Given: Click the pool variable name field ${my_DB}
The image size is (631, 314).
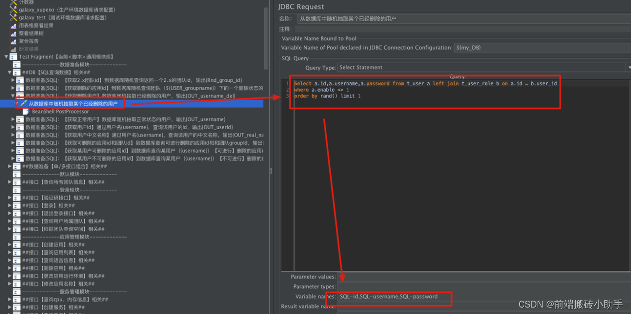Looking at the screenshot, I should click(542, 48).
